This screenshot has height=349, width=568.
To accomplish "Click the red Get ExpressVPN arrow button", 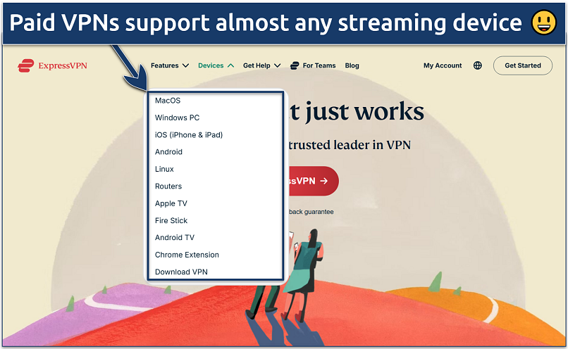I will point(313,181).
